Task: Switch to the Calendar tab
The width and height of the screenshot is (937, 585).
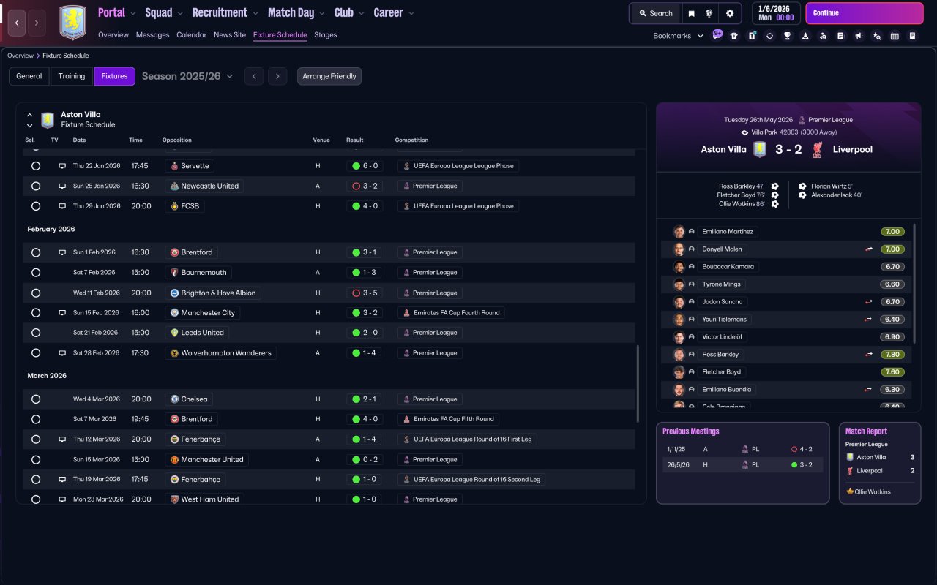Action: coord(191,35)
